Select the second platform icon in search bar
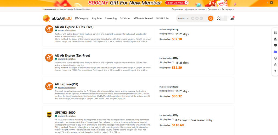Image resolution: width=278 pixels, height=135 pixels. click(x=197, y=18)
